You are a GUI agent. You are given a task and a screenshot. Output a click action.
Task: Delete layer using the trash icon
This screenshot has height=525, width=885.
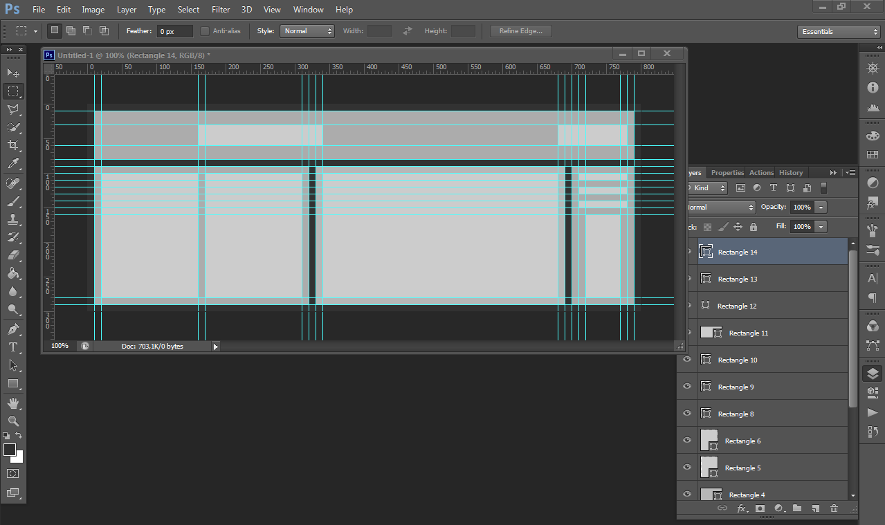coord(834,508)
